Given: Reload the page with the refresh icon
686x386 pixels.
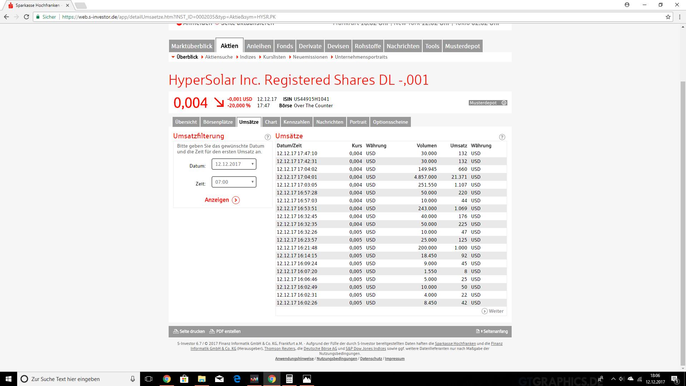Looking at the screenshot, I should pos(26,16).
